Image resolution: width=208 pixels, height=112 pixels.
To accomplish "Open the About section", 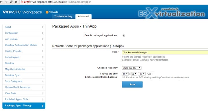I will coord(24,27).
